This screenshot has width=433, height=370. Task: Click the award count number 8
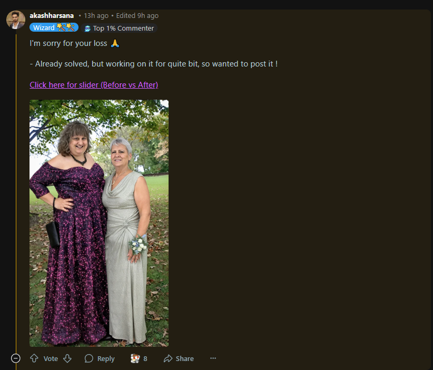coord(145,359)
